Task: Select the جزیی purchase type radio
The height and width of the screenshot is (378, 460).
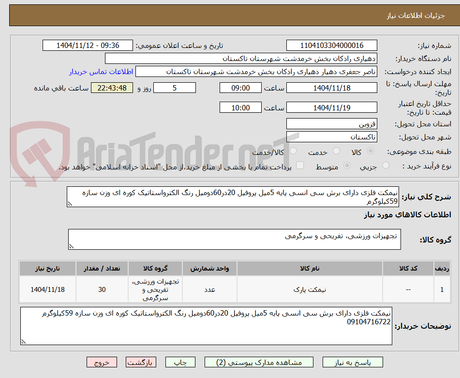Action: [386, 166]
